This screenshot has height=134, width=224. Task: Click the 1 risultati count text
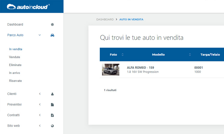[x=110, y=90]
